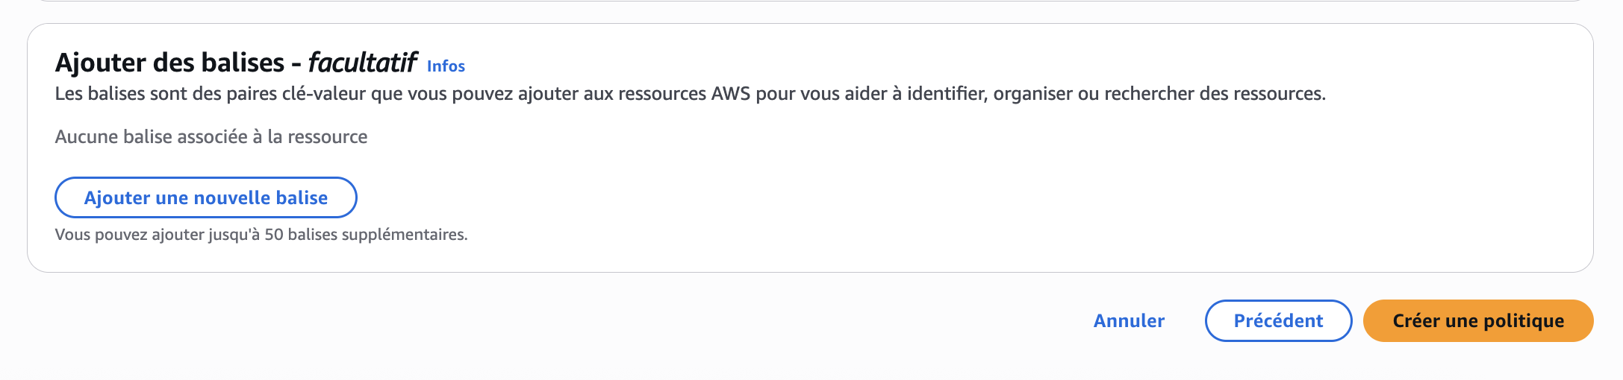Click the Infos link beside the heading
This screenshot has width=1623, height=380.
(446, 66)
